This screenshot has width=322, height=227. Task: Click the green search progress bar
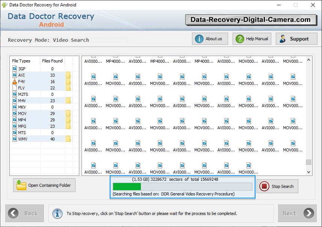[x=127, y=186]
